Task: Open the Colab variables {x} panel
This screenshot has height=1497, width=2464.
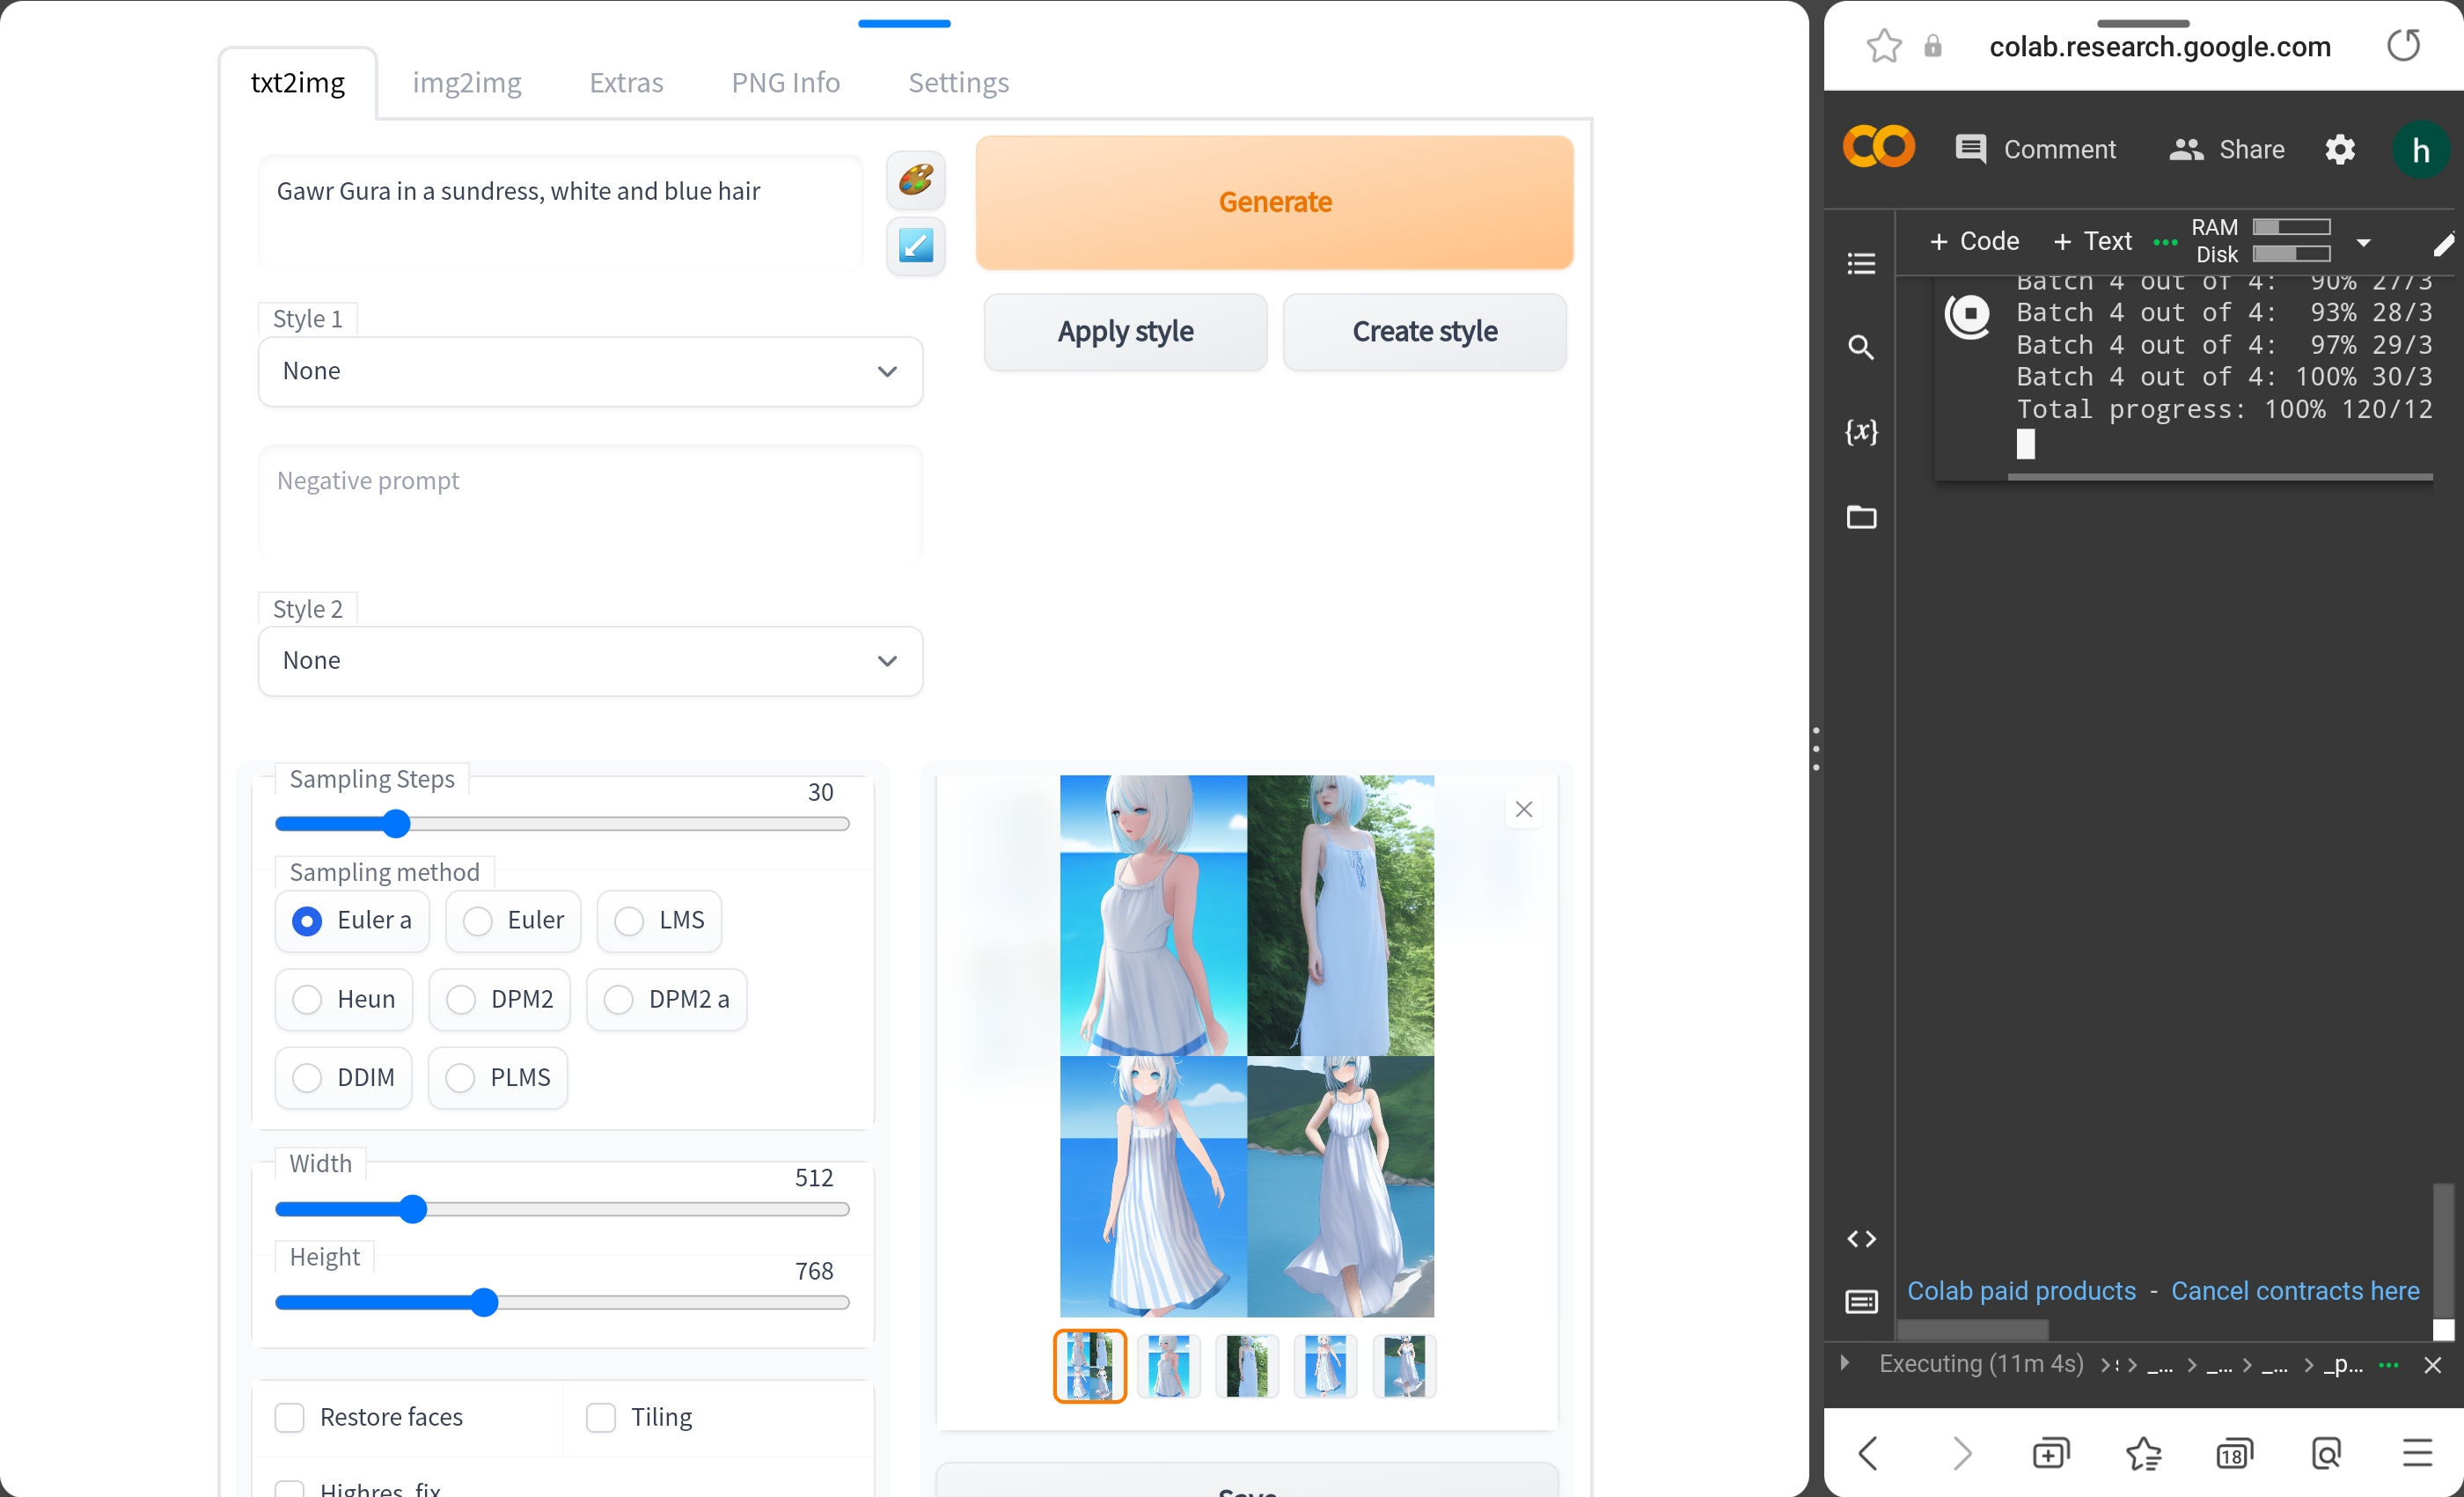Action: [1861, 431]
